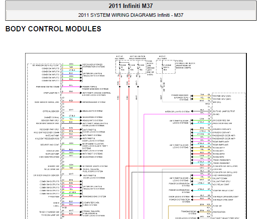Click the '2011 Infiniti M37' title
This screenshot has height=219, width=268.
click(x=131, y=6)
